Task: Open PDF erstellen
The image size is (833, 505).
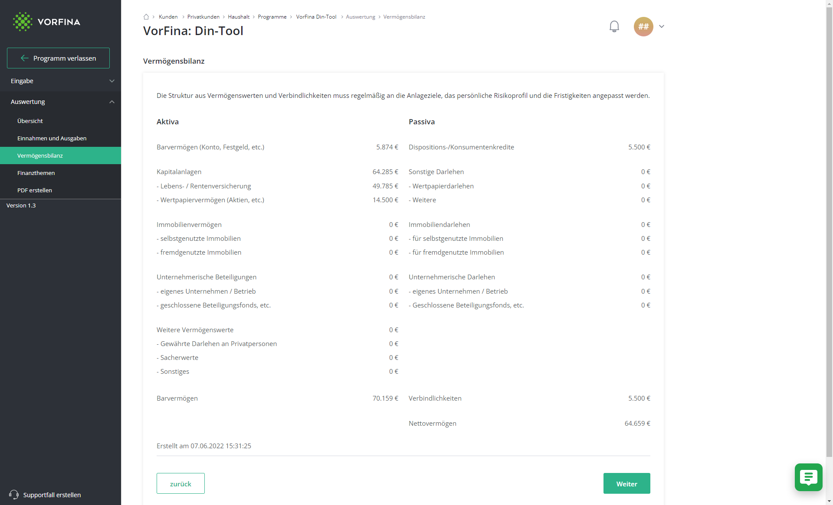Action: (61, 190)
